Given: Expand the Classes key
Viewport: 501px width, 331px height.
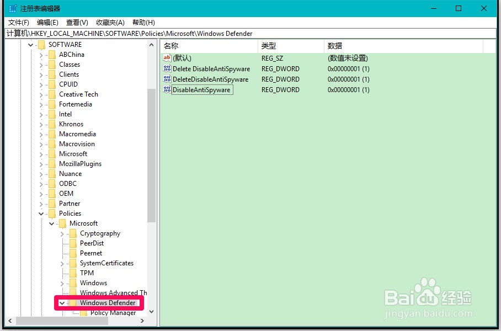Looking at the screenshot, I should (41, 65).
